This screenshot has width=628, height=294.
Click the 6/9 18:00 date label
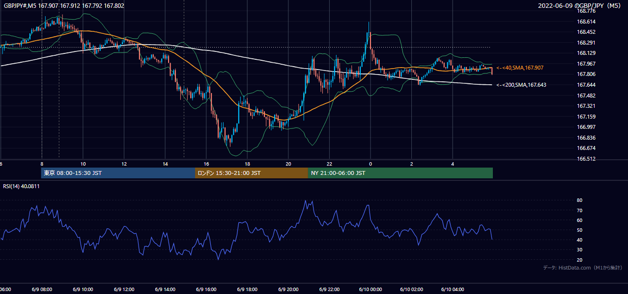click(247, 289)
